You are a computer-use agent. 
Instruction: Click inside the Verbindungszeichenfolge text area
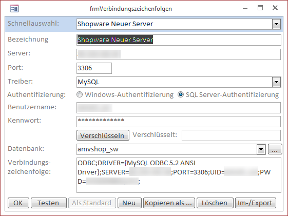click(179, 175)
